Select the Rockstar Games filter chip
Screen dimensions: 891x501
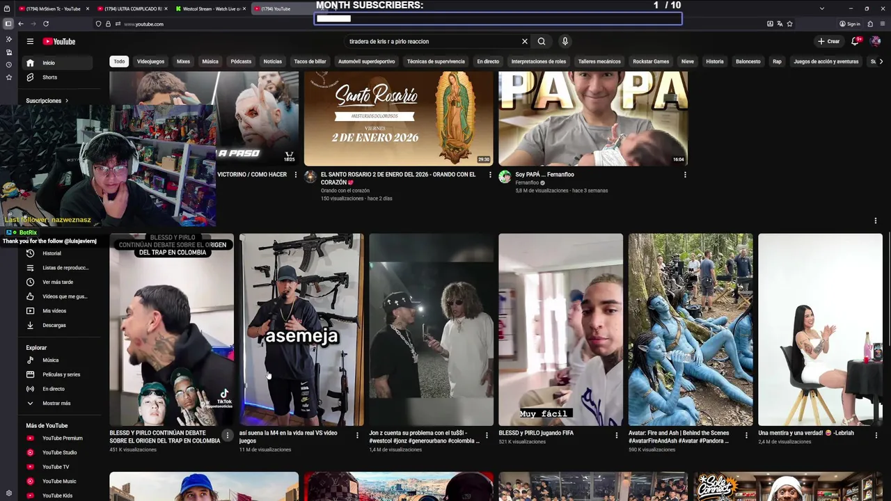pos(651,61)
